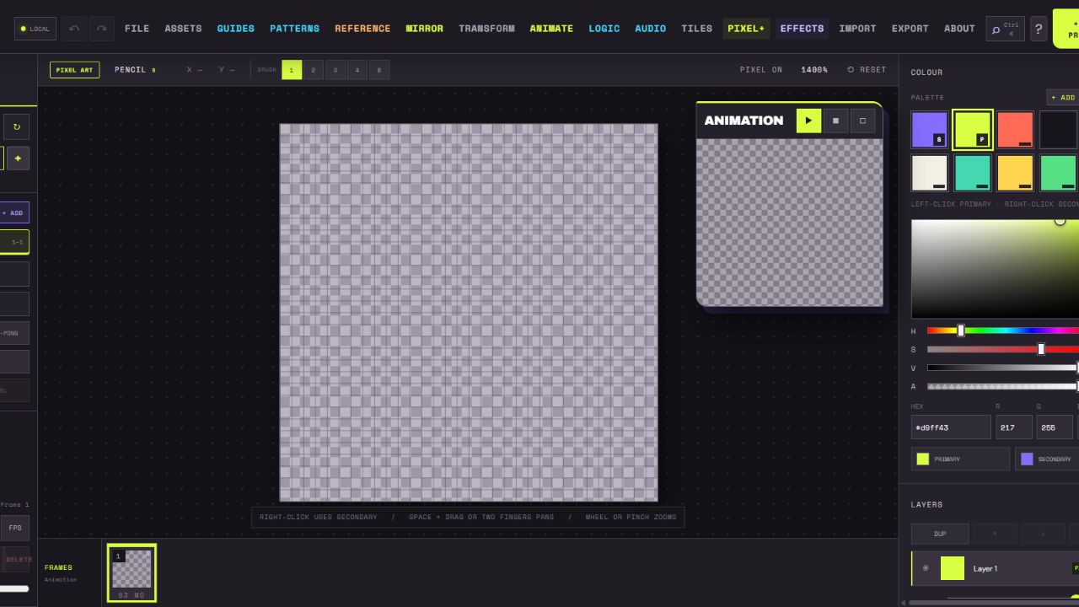Click the yellow plus icon in left panel
Viewport: 1079px width, 607px height.
pyautogui.click(x=17, y=158)
